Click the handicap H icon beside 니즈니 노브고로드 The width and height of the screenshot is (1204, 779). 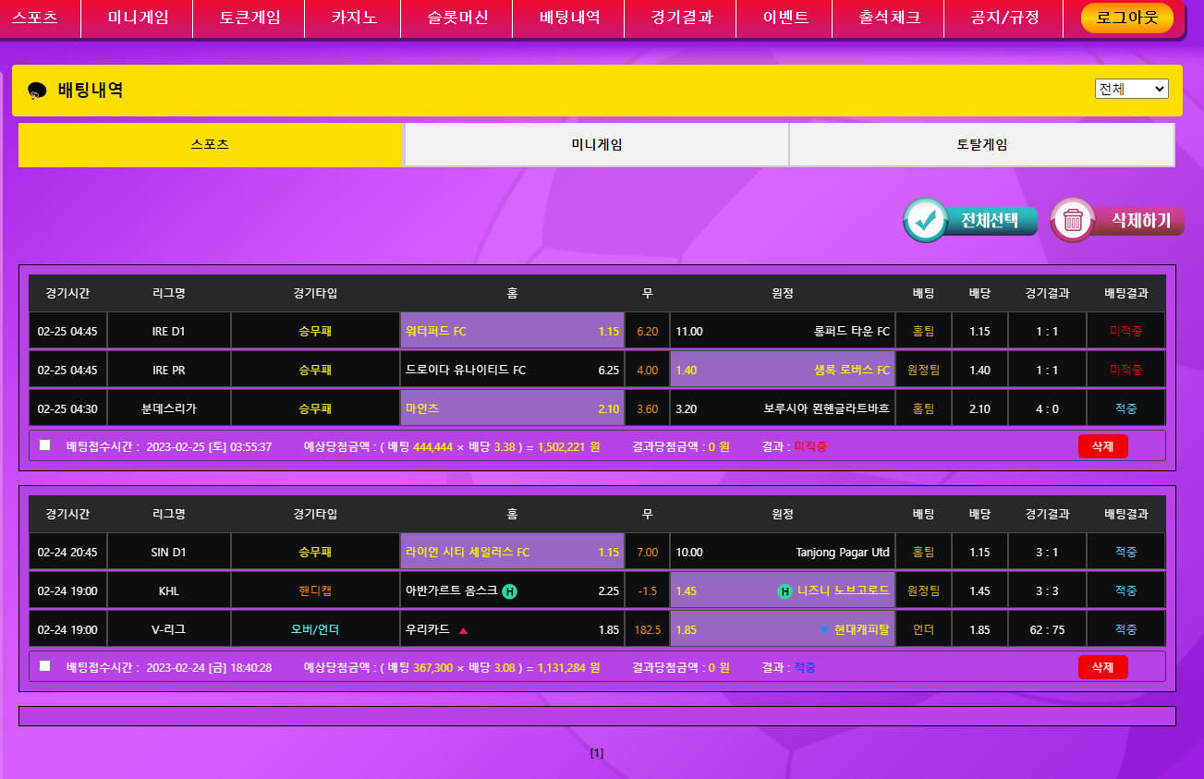point(784,591)
